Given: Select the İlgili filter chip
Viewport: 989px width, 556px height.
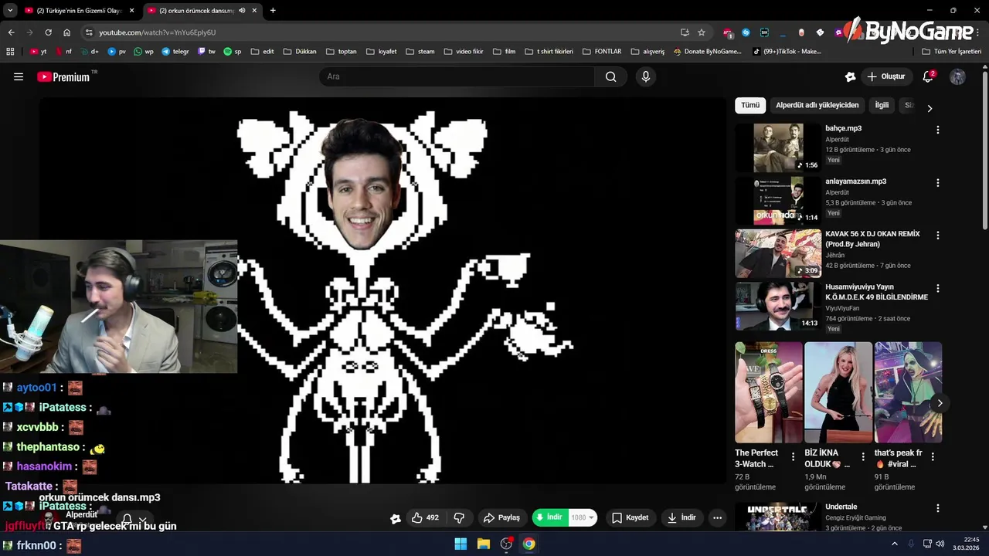Looking at the screenshot, I should [x=882, y=105].
